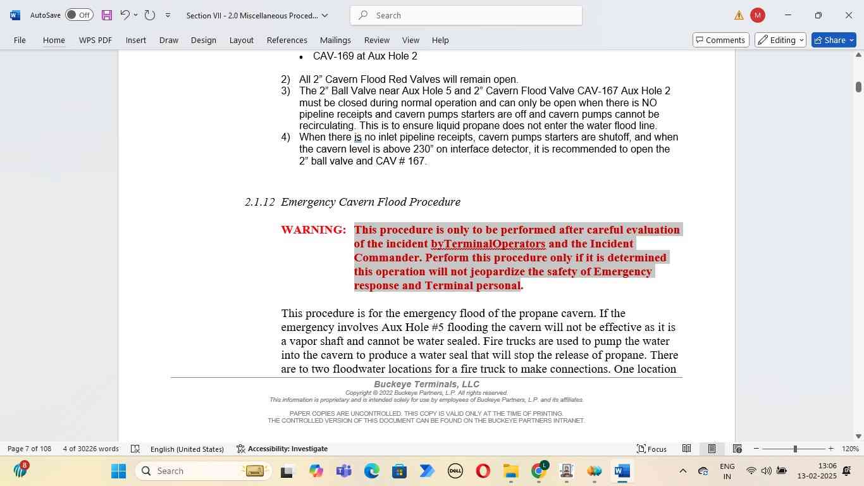
Task: Open Google Chrome from taskbar
Action: [x=538, y=471]
